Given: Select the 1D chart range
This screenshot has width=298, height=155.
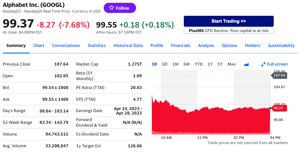Looking at the screenshot, I should pos(154,64).
